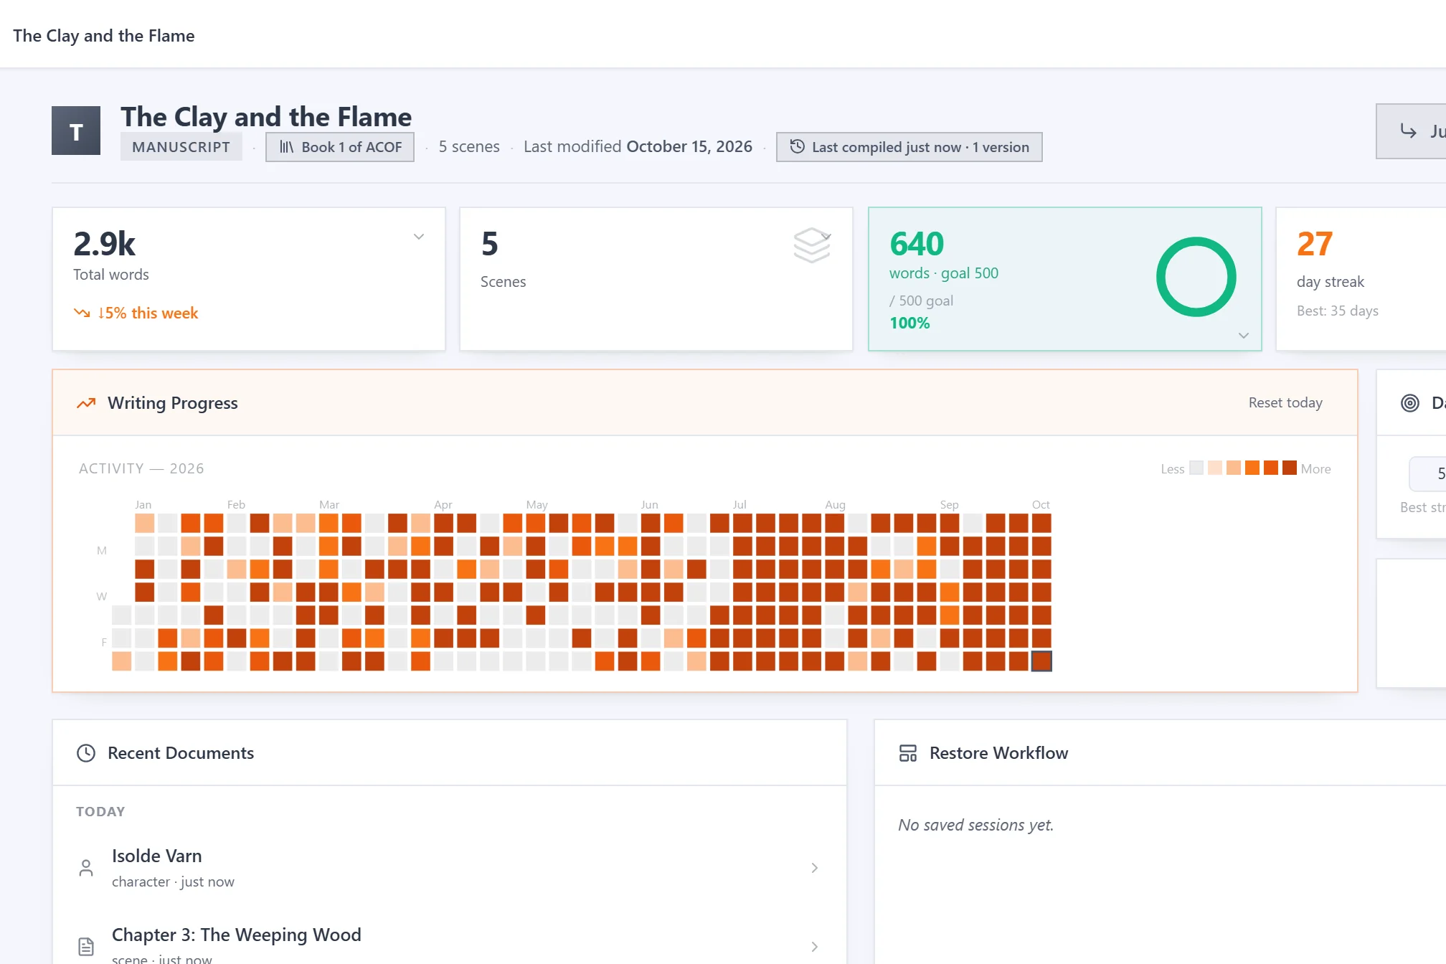Click the person icon beside Isolde Varn

[x=86, y=868]
